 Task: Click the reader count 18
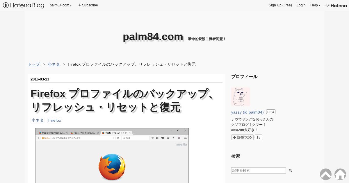pyautogui.click(x=259, y=137)
